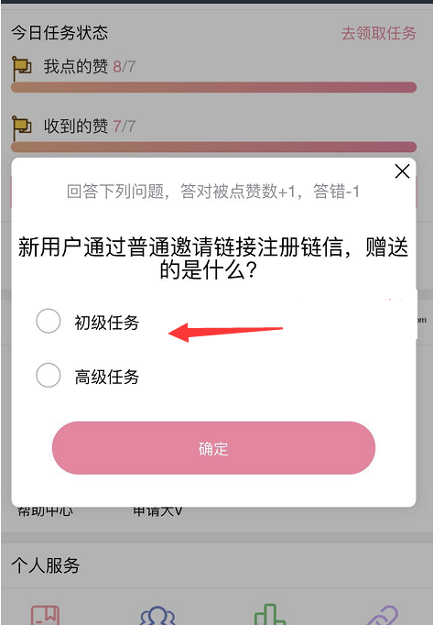The height and width of the screenshot is (625, 433).
Task: Click the flag icon beside 收到的赞
Action: 21,127
